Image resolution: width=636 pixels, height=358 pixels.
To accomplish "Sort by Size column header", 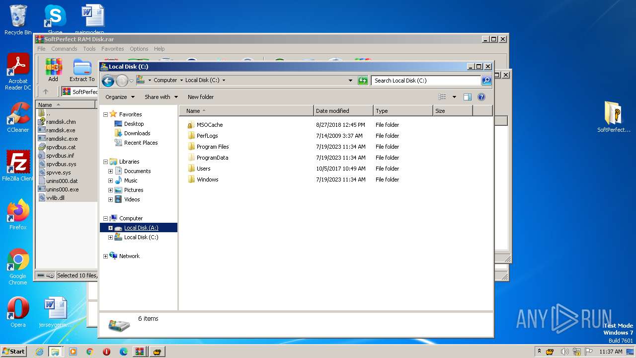I will 453,111.
